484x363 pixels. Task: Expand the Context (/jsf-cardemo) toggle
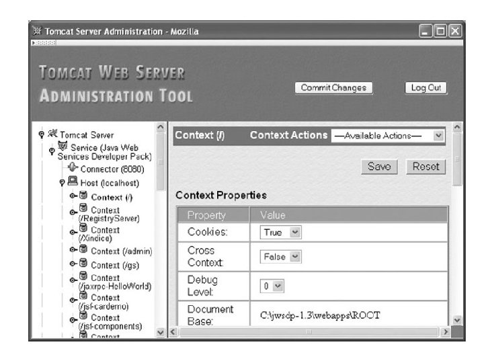click(x=73, y=300)
